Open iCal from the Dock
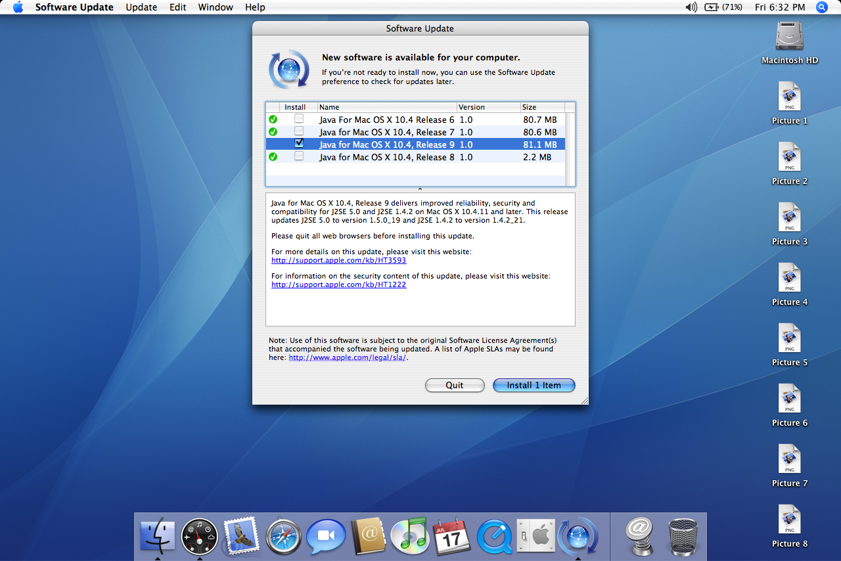 click(x=452, y=536)
